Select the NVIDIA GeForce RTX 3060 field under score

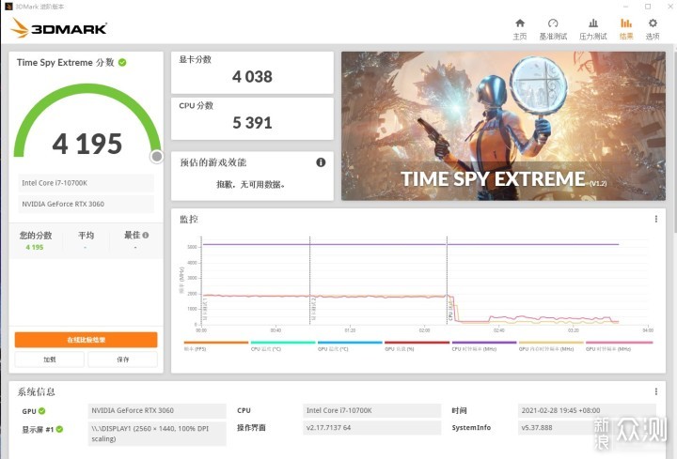[x=86, y=204]
